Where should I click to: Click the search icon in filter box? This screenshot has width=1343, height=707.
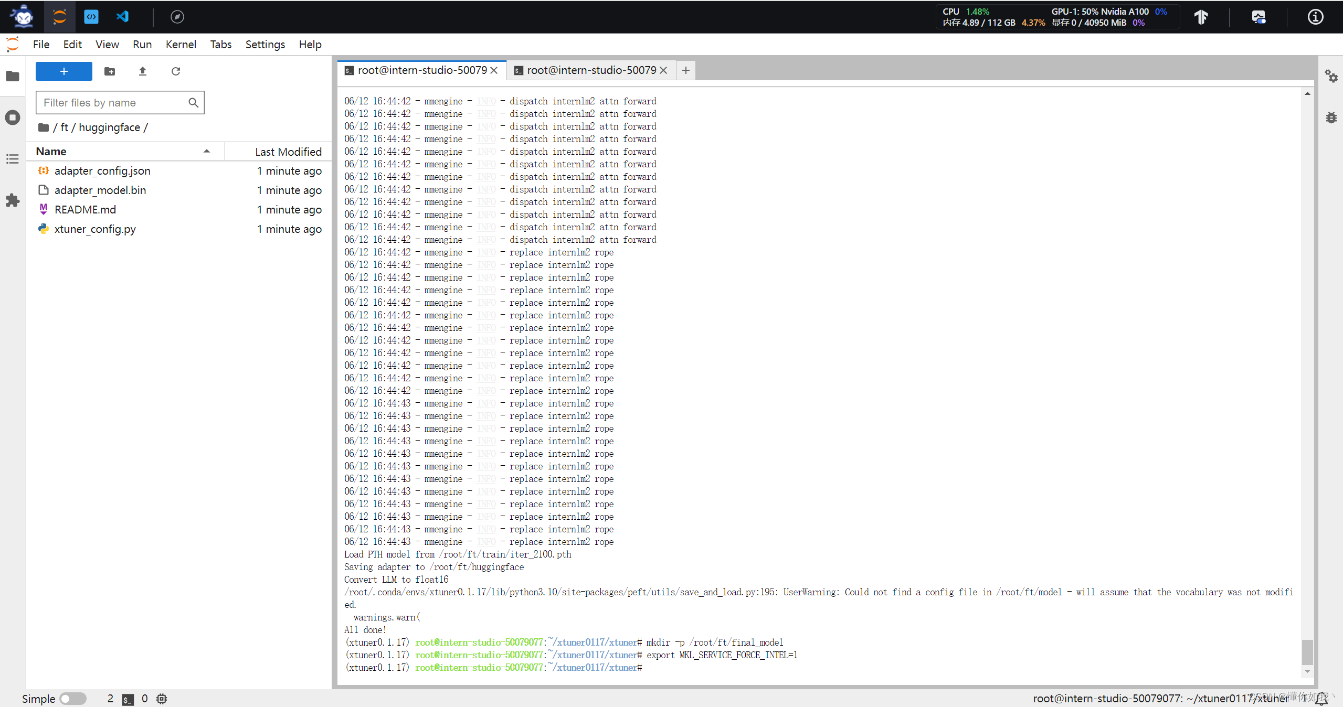point(193,103)
